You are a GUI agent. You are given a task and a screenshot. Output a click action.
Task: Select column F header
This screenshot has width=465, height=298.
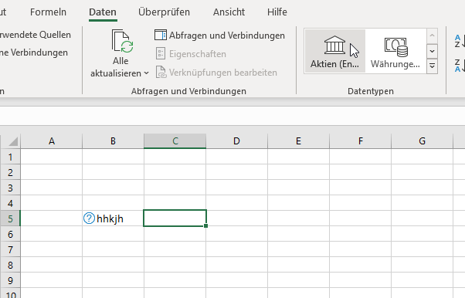(x=360, y=141)
